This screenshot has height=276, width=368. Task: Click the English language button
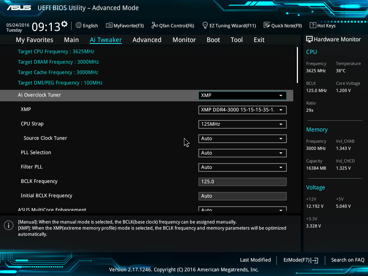click(87, 26)
